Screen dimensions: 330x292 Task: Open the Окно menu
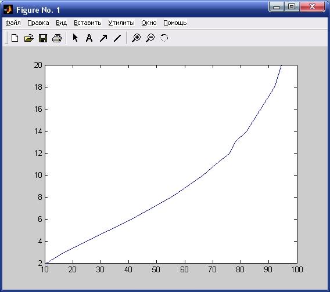pos(149,23)
